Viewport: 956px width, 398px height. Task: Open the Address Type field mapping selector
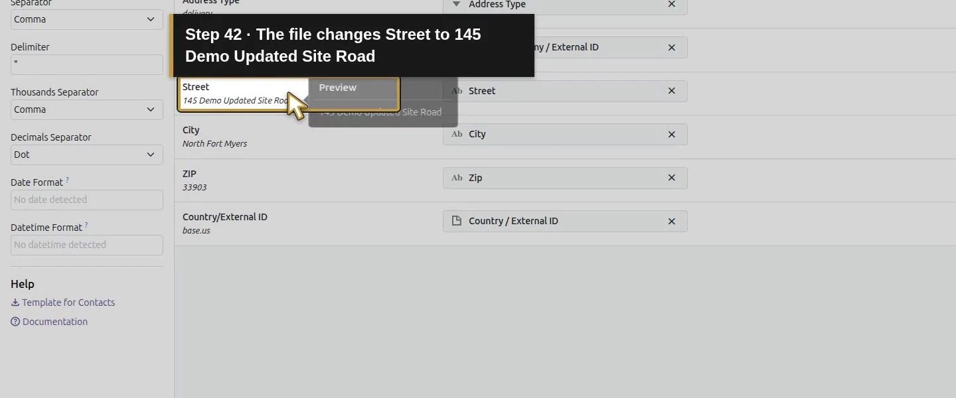point(565,5)
